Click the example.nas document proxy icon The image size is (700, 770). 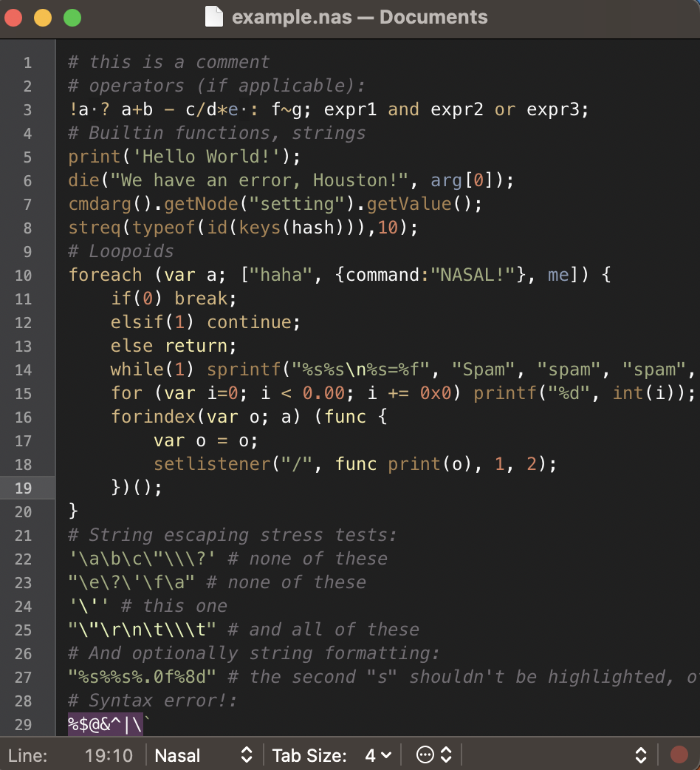[214, 17]
